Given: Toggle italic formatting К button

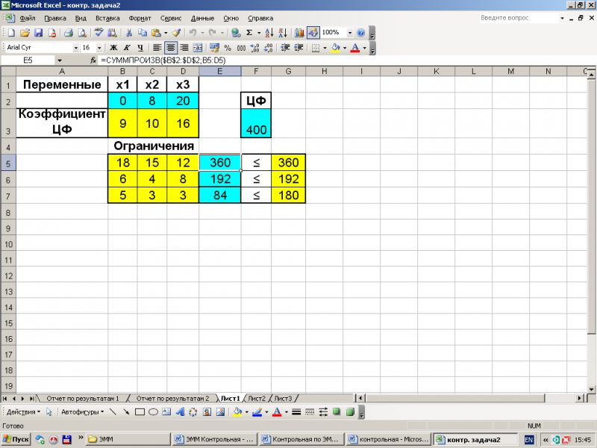Looking at the screenshot, I should [127, 48].
